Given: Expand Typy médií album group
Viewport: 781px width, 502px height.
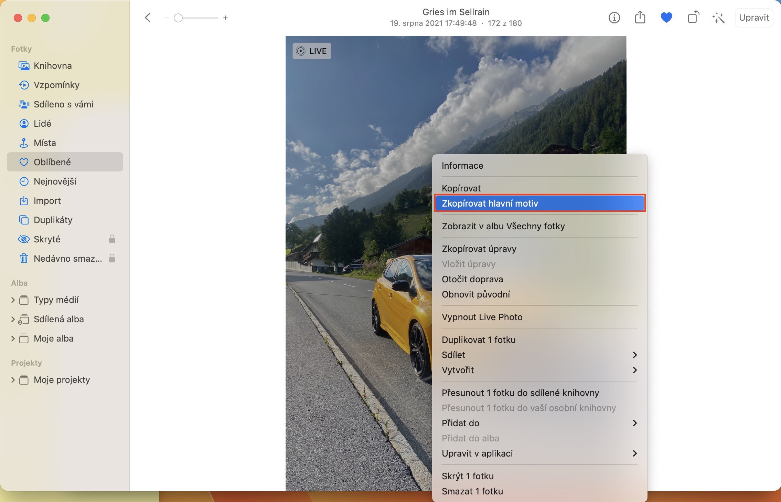Looking at the screenshot, I should 13,300.
